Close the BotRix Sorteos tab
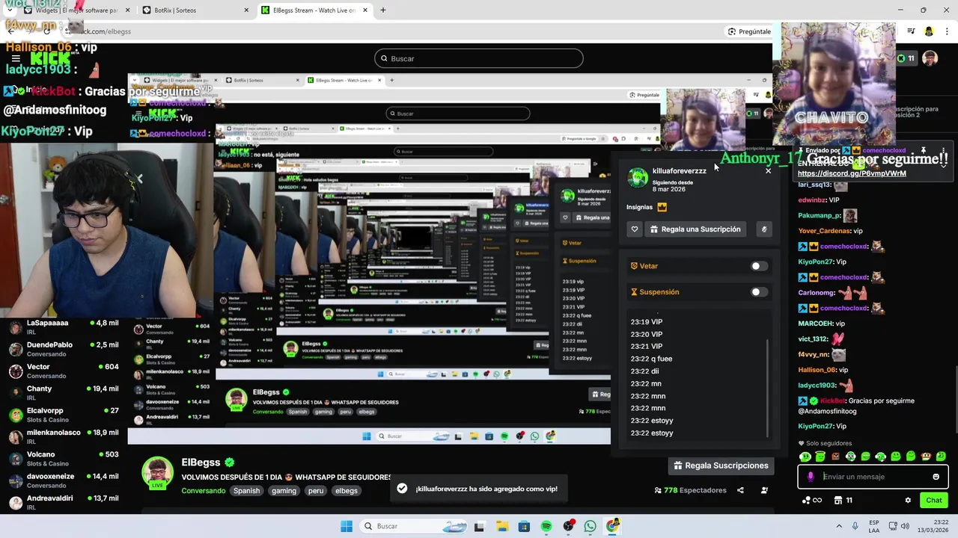The width and height of the screenshot is (958, 538). (x=246, y=10)
